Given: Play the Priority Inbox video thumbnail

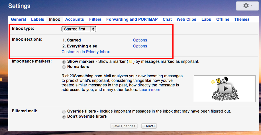Looking at the screenshot, I should (225, 88).
